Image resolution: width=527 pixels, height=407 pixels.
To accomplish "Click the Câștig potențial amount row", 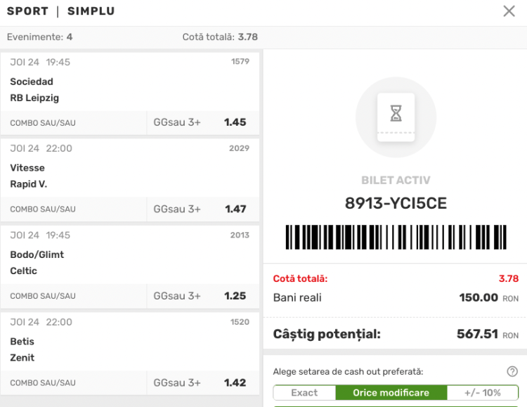I will [x=396, y=334].
